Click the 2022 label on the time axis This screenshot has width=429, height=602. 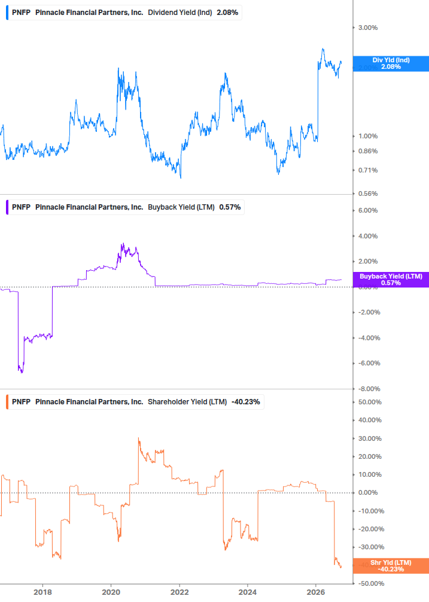click(179, 592)
